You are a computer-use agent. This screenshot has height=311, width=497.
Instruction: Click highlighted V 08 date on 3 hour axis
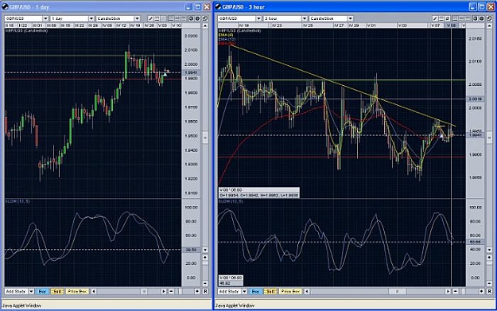tap(452, 25)
